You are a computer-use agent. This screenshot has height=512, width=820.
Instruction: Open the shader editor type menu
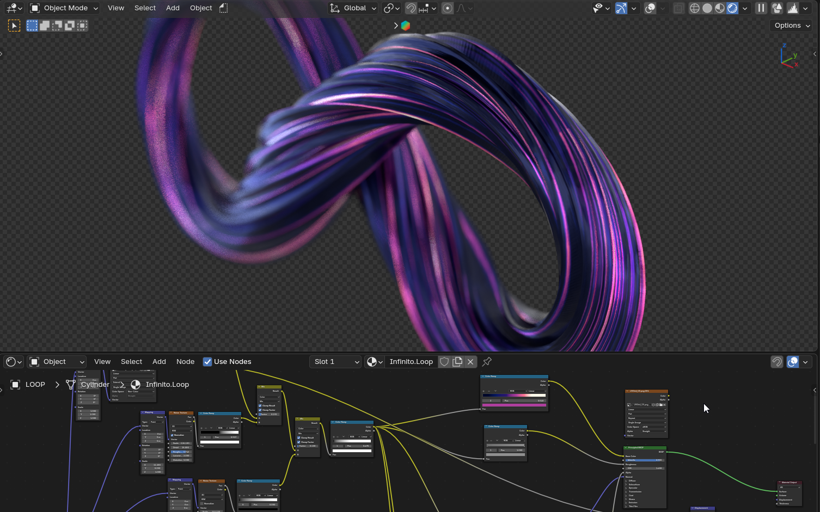point(14,362)
